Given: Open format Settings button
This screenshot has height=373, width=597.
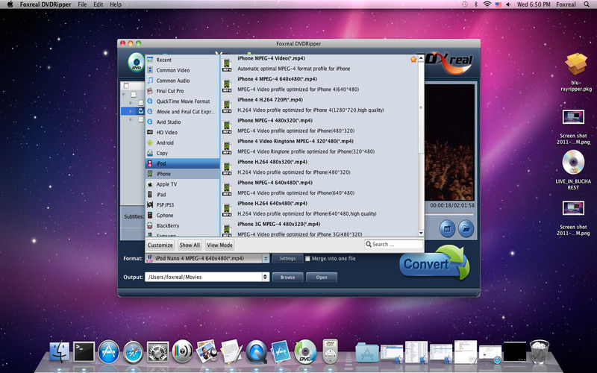Looking at the screenshot, I should tap(287, 258).
